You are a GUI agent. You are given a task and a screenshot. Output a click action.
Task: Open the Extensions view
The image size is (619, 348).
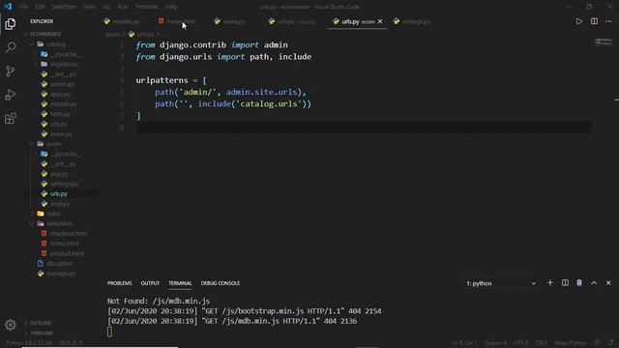point(11,118)
